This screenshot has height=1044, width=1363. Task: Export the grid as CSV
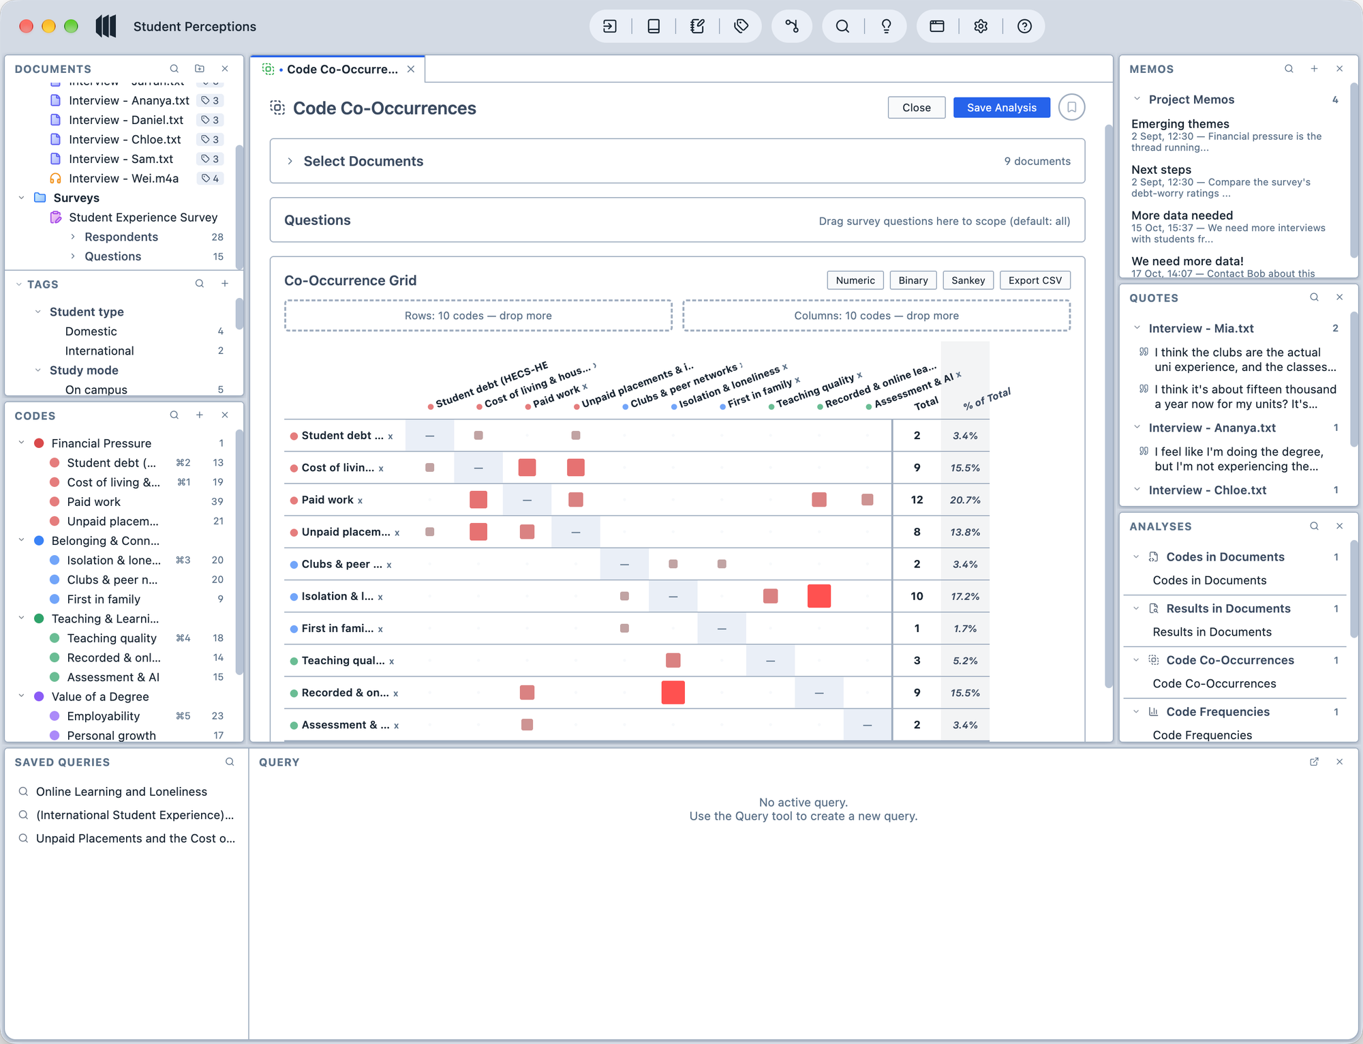click(1035, 280)
